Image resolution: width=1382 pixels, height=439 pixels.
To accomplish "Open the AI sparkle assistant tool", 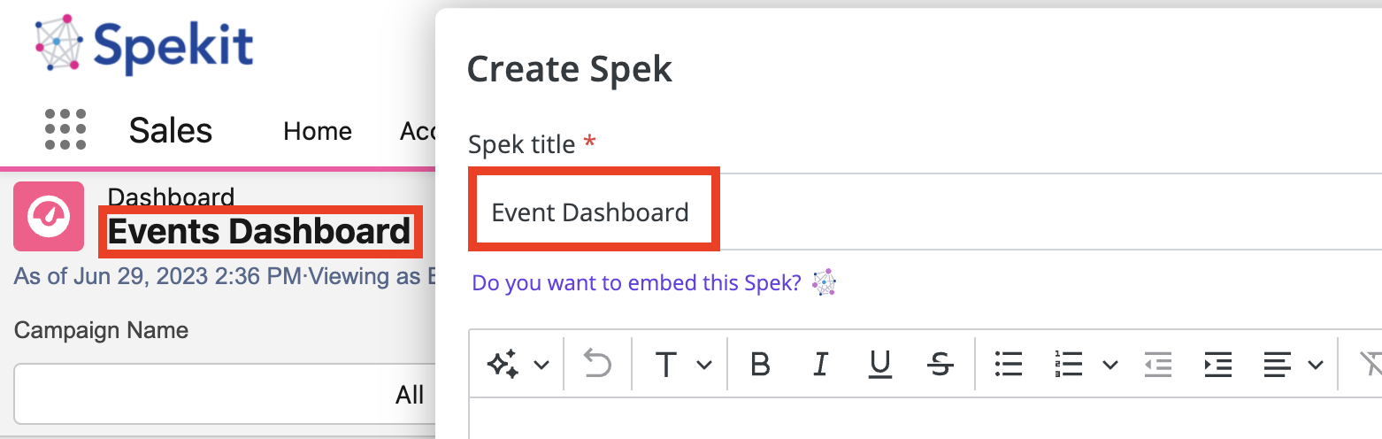I will point(503,364).
